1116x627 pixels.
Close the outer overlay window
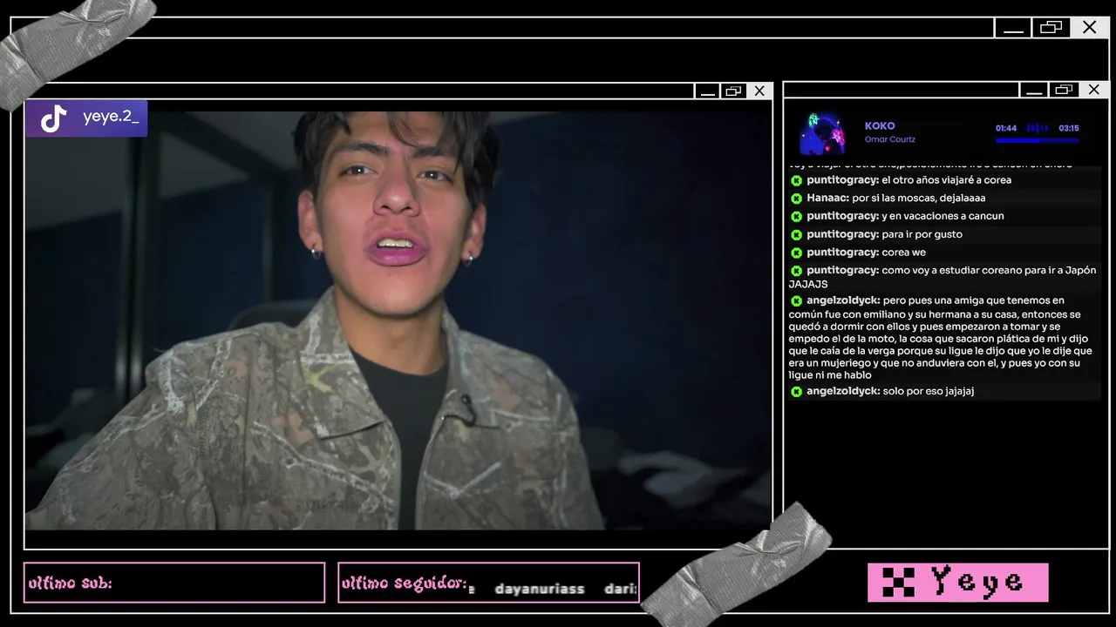coord(1090,28)
